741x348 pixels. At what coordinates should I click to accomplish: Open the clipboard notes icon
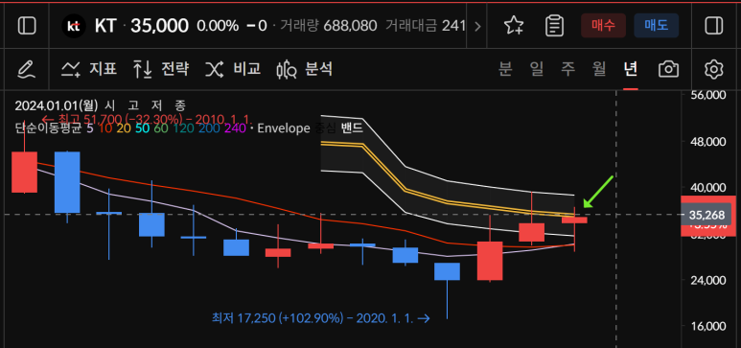[554, 26]
